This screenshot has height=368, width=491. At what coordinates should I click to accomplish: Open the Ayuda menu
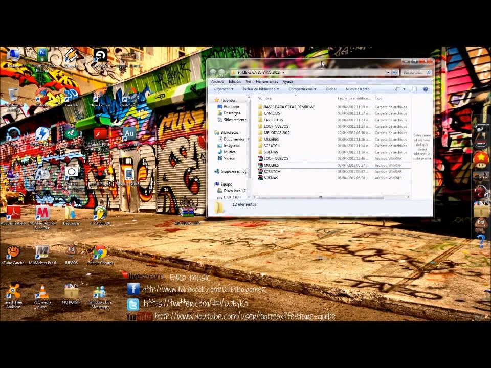click(288, 81)
